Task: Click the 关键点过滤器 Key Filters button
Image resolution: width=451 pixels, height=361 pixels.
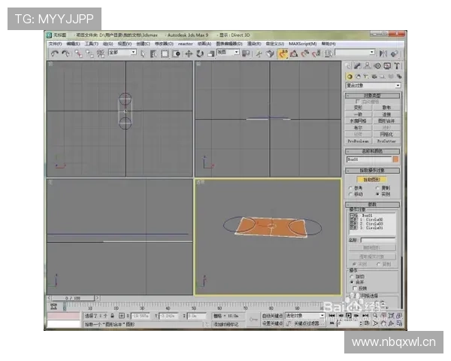Action: pyautogui.click(x=307, y=323)
